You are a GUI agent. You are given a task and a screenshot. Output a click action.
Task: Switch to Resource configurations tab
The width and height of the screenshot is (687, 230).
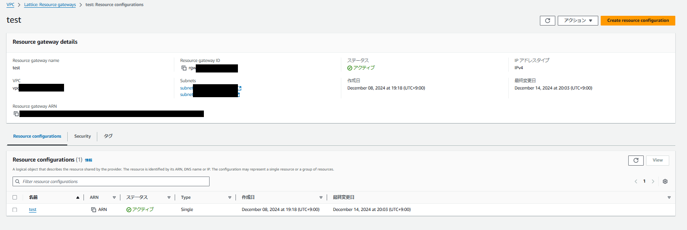pyautogui.click(x=37, y=136)
